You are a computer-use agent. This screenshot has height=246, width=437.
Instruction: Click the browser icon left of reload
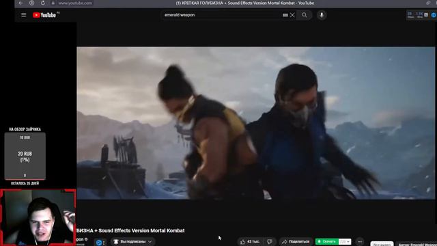[32, 3]
